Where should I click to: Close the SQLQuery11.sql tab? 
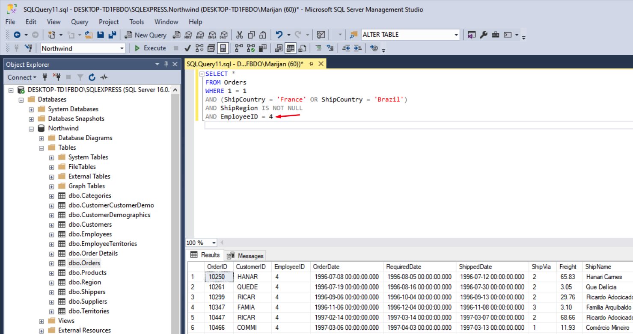click(320, 64)
